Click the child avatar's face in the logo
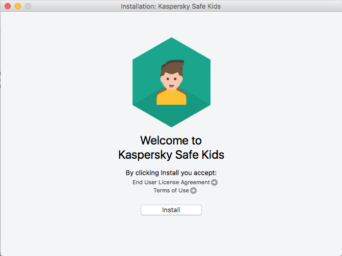The height and width of the screenshot is (256, 342). pos(171,81)
